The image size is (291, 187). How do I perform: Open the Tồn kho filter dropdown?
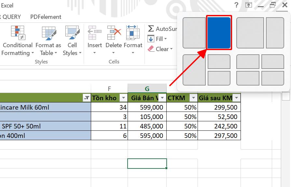pyautogui.click(x=123, y=98)
